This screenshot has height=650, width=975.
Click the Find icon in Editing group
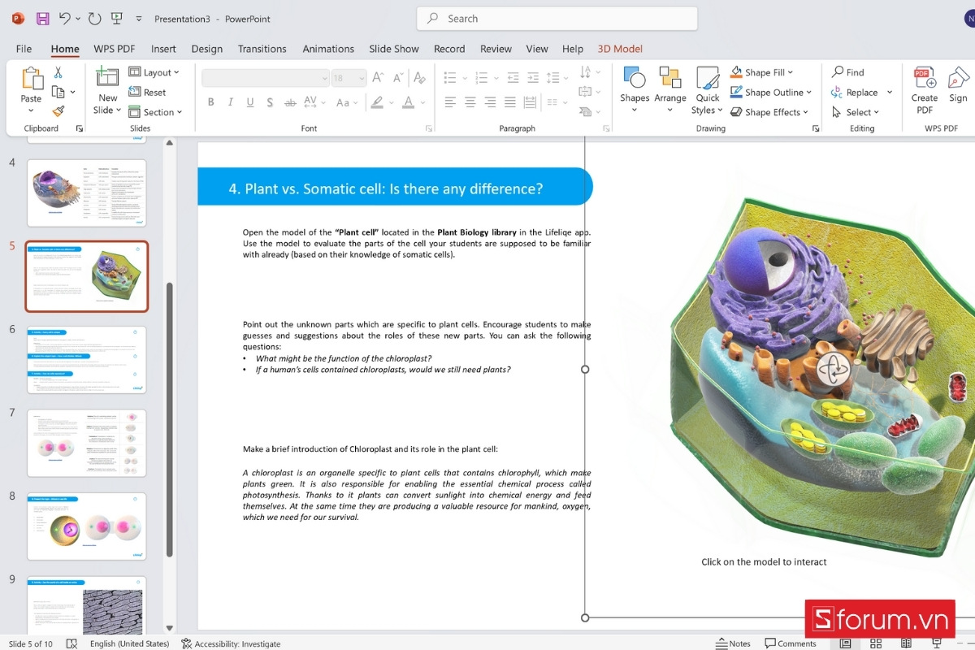(x=847, y=71)
